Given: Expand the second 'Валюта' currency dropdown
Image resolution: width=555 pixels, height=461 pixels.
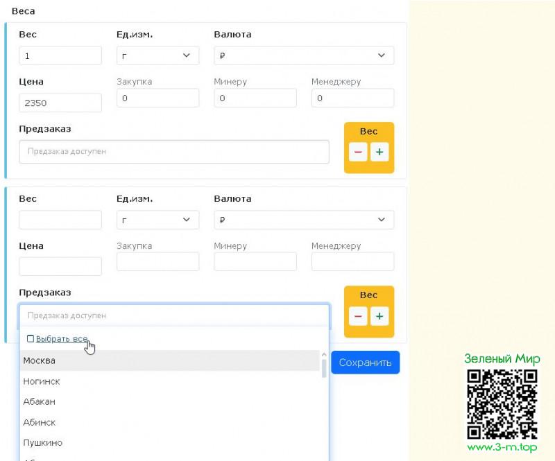Looking at the screenshot, I should pyautogui.click(x=304, y=220).
